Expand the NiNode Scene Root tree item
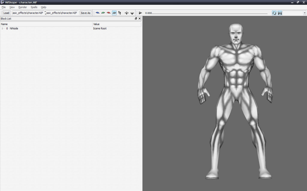This screenshot has width=307, height=191. (x=3, y=29)
